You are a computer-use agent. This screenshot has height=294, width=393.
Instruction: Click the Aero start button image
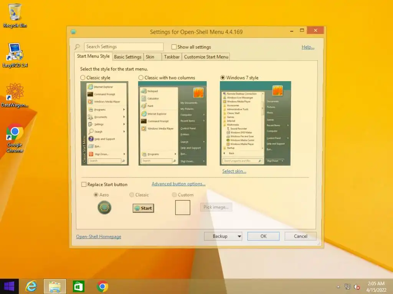[x=104, y=207]
